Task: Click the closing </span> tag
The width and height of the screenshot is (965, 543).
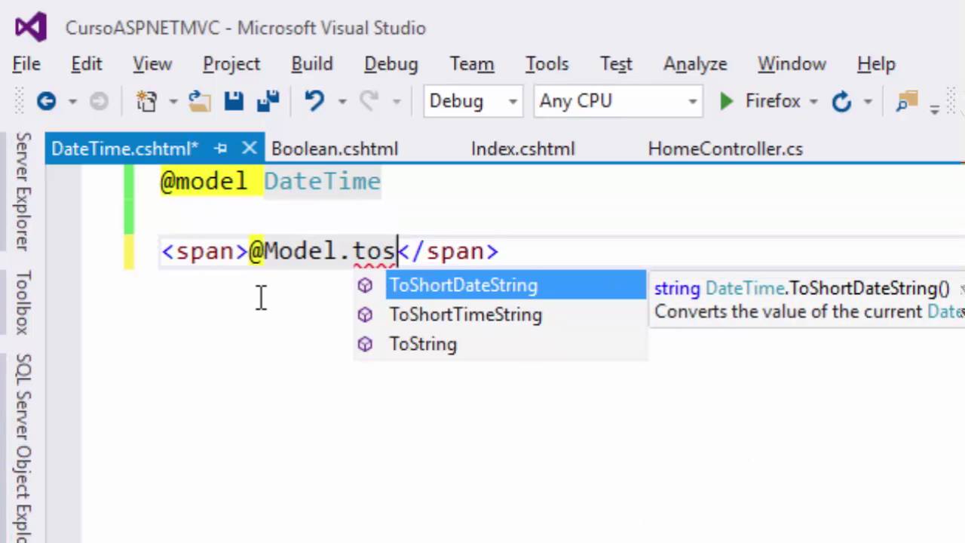Action: click(x=449, y=251)
